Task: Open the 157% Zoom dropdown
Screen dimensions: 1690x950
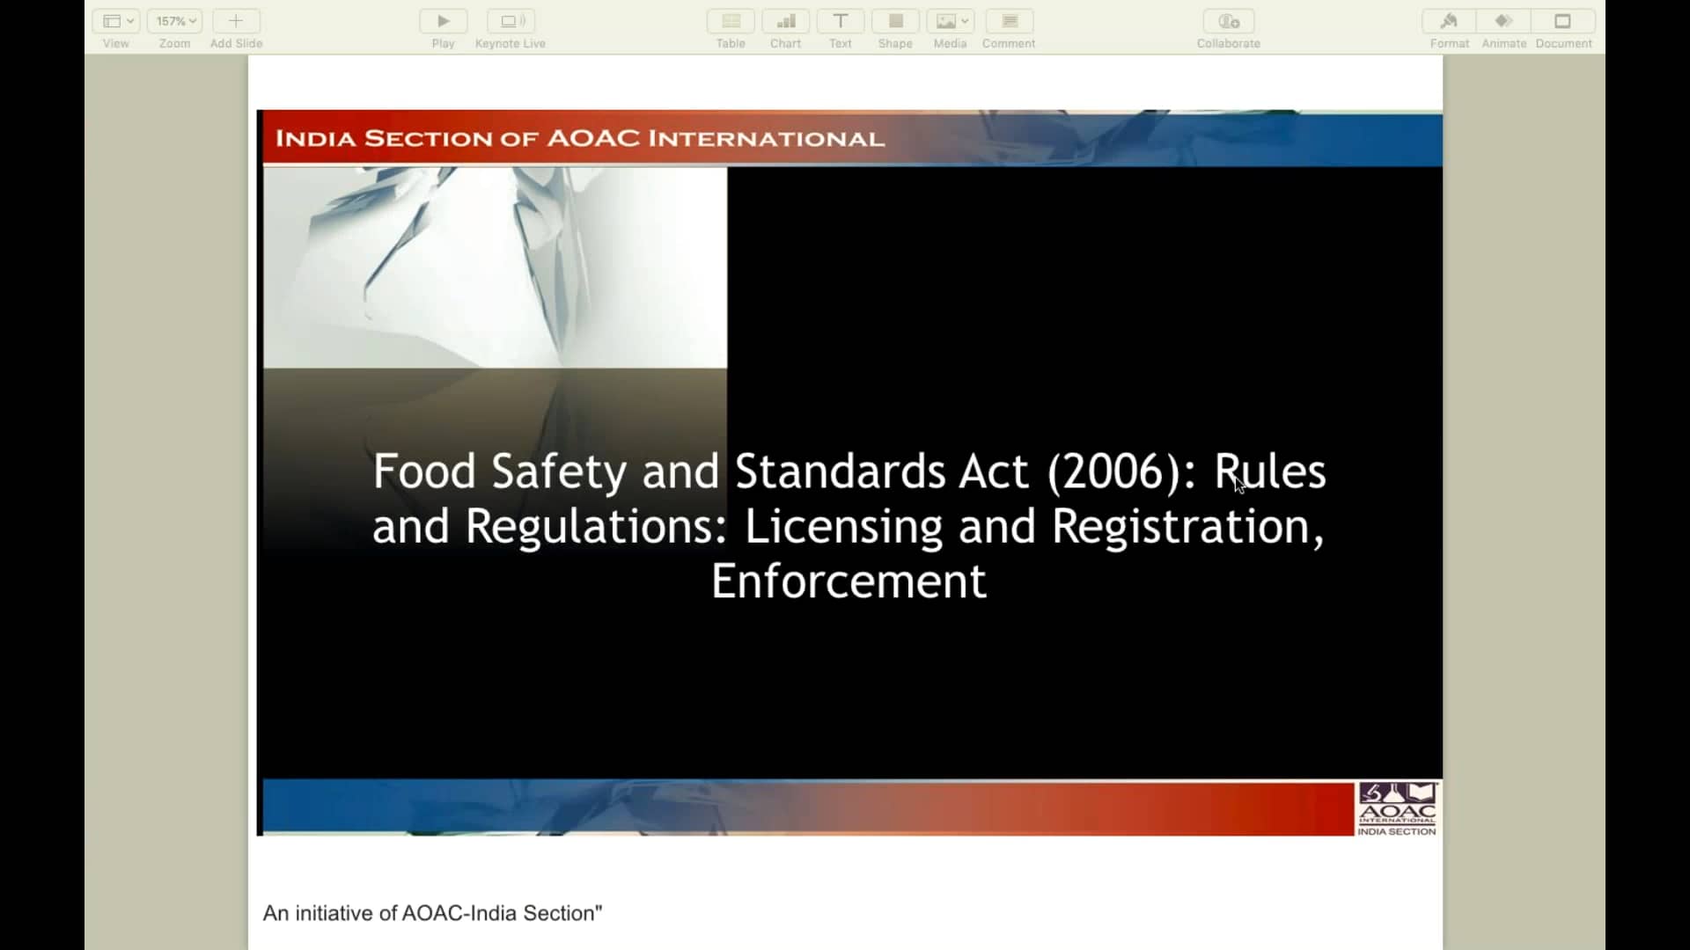Action: (175, 21)
